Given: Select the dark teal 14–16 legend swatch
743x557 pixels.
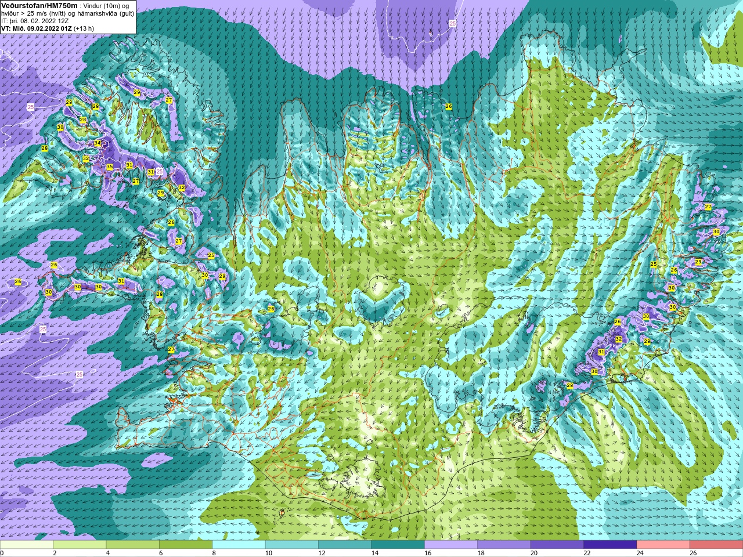Looking at the screenshot, I should [x=398, y=545].
